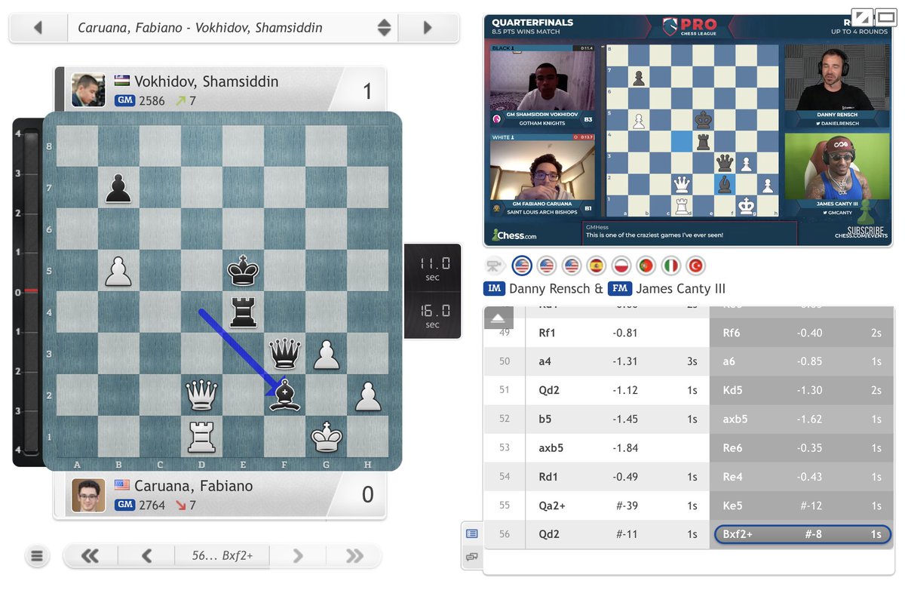Select the black bishop on f2
This screenshot has width=905, height=590.
point(285,394)
